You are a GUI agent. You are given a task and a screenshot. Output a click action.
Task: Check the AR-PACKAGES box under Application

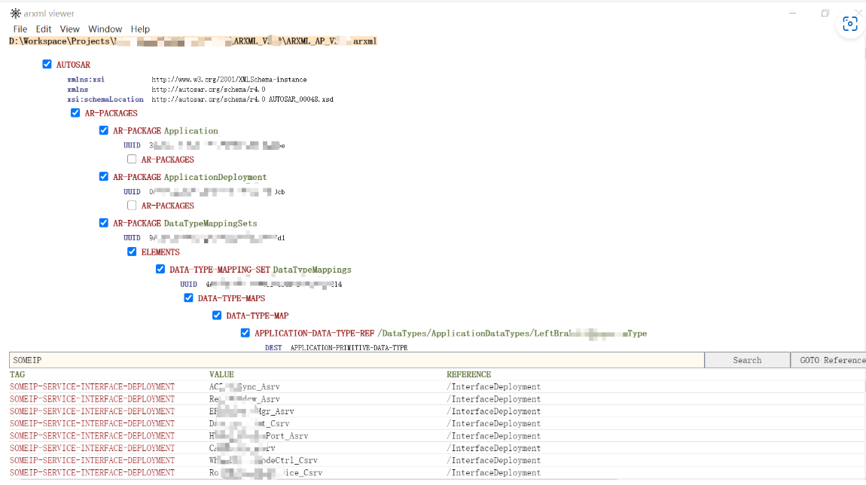click(132, 159)
